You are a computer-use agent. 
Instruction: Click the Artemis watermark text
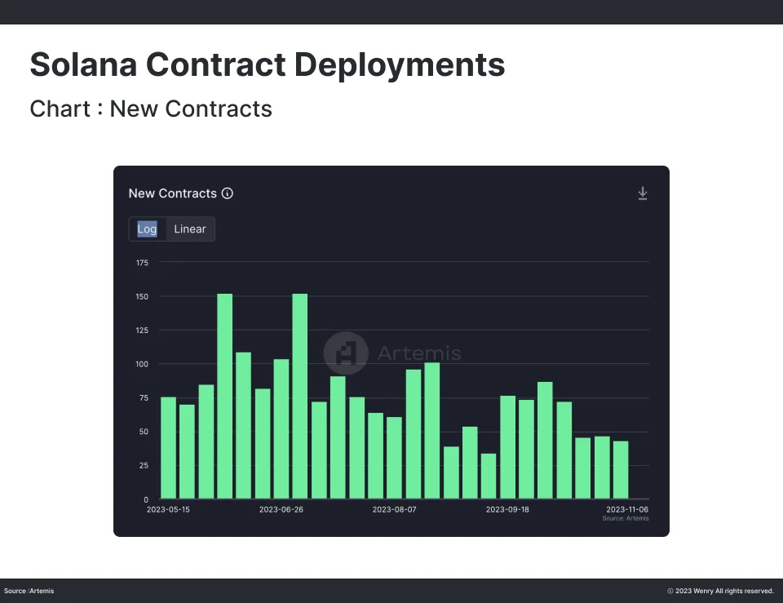pyautogui.click(x=419, y=353)
